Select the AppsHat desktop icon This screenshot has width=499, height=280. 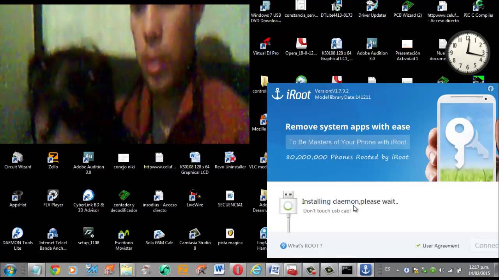click(18, 198)
